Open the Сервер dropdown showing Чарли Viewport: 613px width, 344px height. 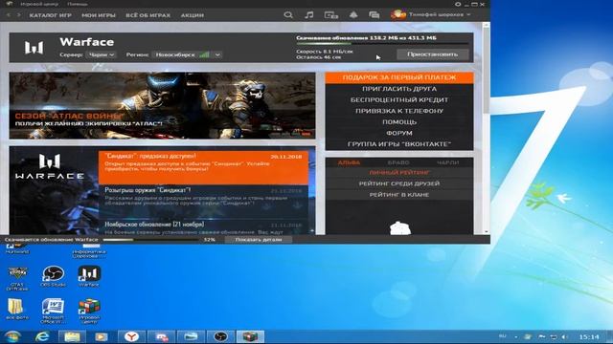[101, 55]
